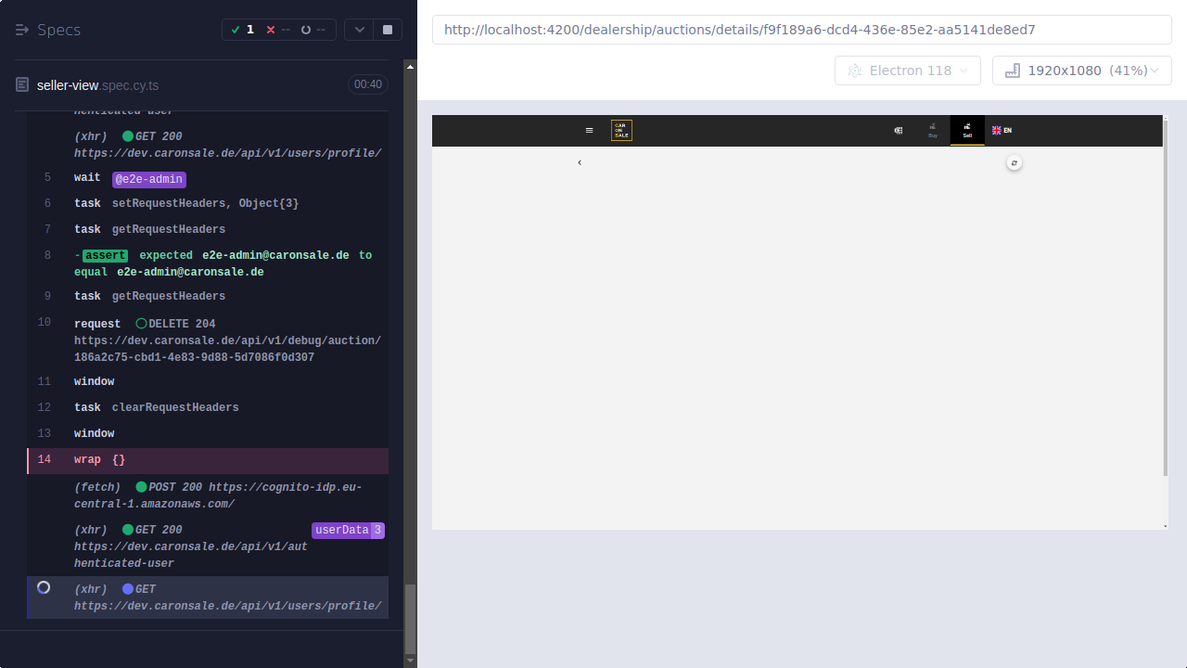Viewport: 1187px width, 668px height.
Task: Switch to the Buy tab
Action: [933, 130]
